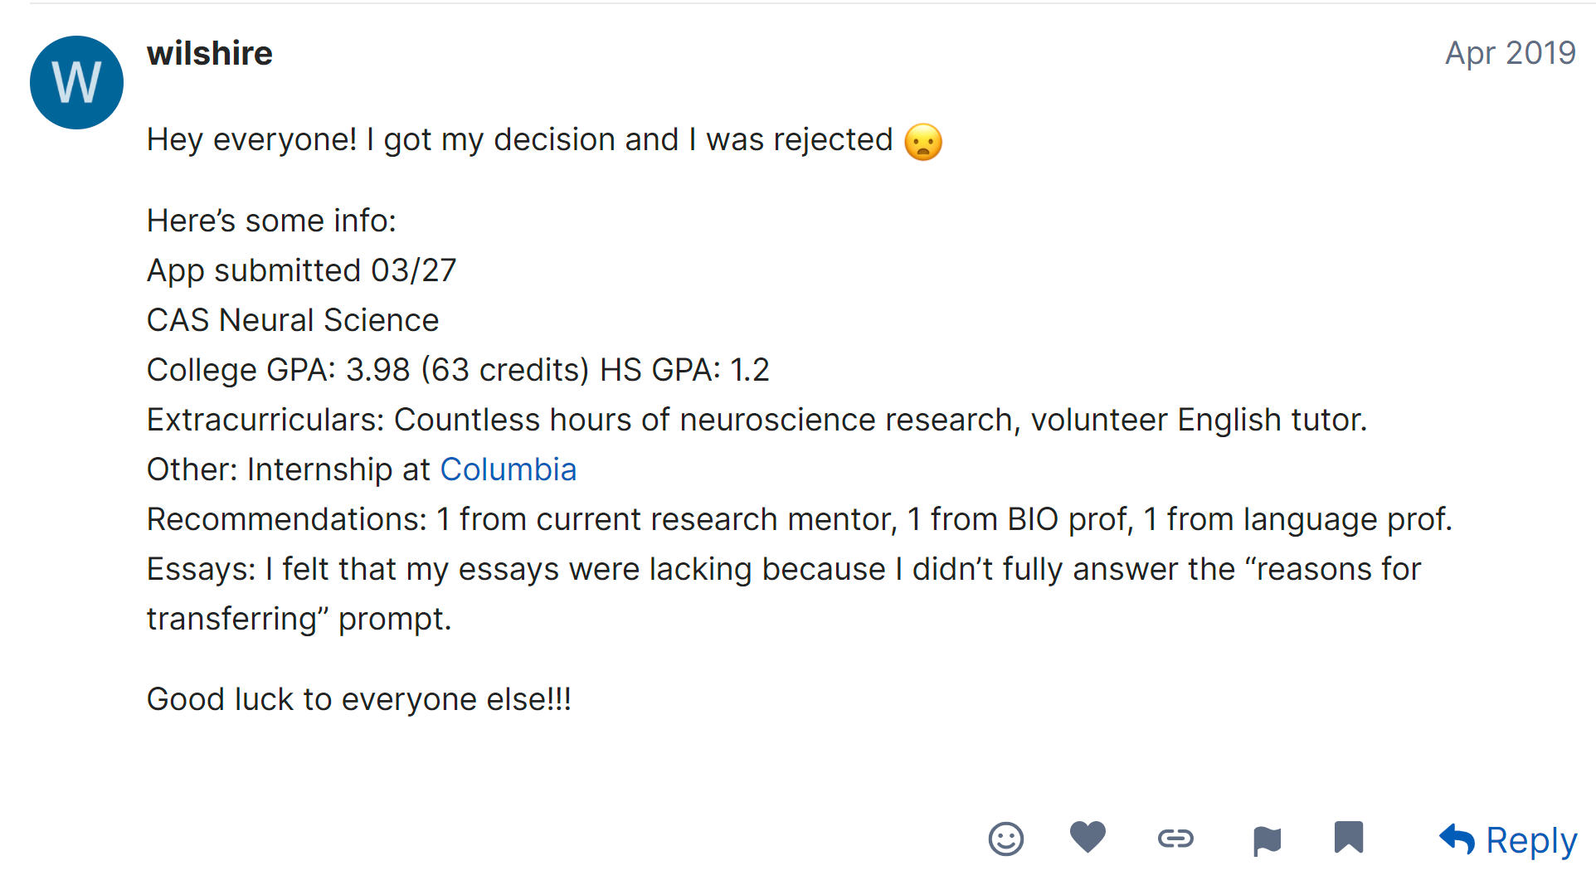Viewport: 1596px width, 890px height.
Task: Like the post with the heart icon
Action: tap(1088, 837)
